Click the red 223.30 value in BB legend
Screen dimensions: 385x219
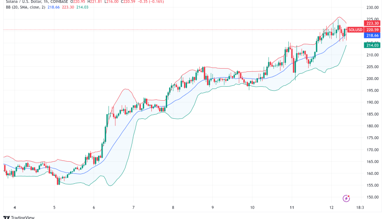pos(68,7)
